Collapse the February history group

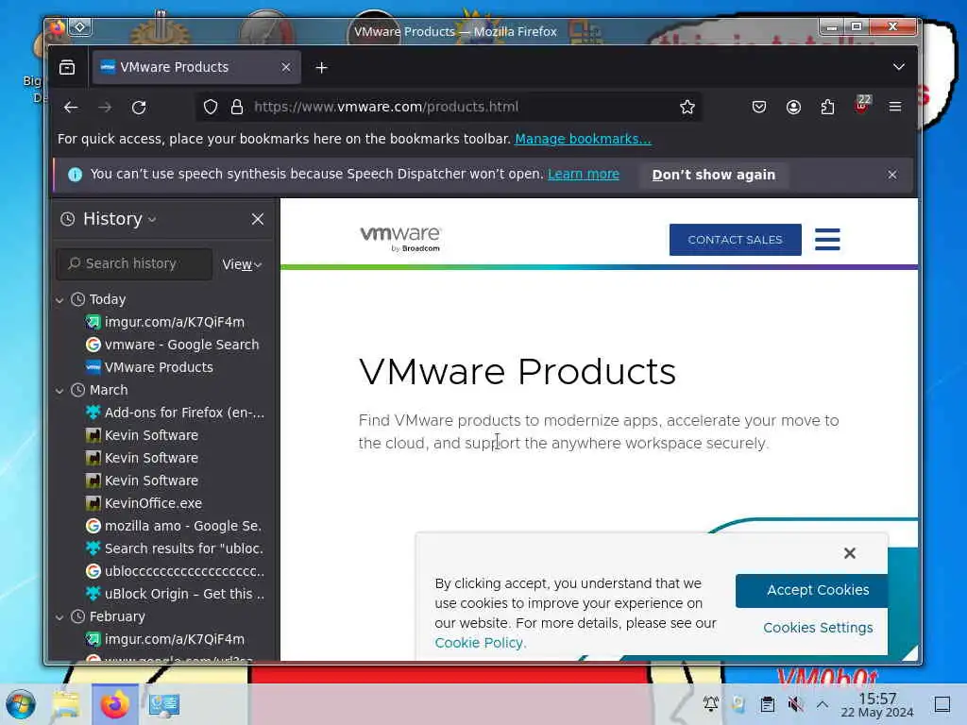(59, 617)
